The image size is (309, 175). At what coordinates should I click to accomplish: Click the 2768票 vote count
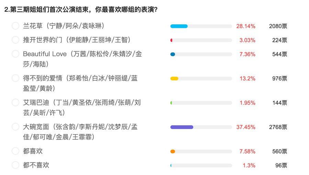[278, 127]
